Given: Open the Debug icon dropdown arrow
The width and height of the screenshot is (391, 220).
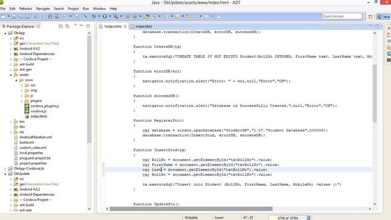Looking at the screenshot, I should pyautogui.click(x=99, y=16).
